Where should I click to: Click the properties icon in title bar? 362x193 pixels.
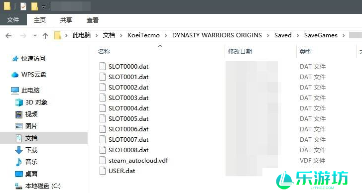point(23,6)
